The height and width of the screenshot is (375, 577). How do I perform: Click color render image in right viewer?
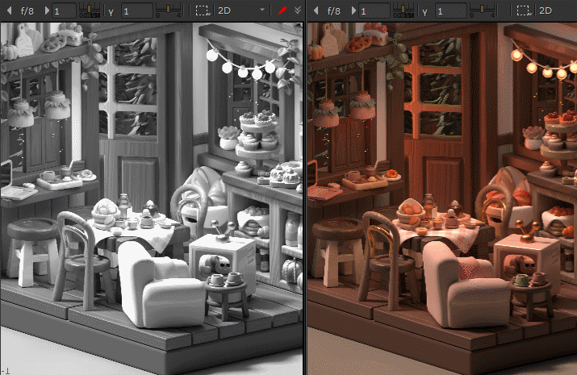[x=442, y=198]
